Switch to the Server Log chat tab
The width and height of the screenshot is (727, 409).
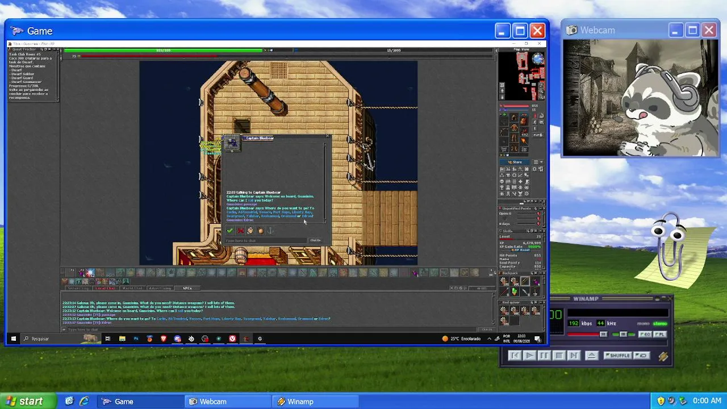pos(78,288)
